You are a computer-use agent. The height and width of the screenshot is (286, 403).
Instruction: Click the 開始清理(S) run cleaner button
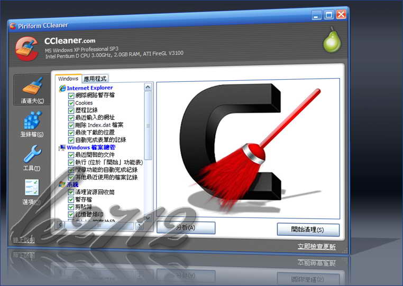[x=308, y=230]
